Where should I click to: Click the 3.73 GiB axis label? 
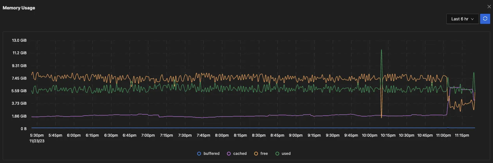[x=19, y=103]
